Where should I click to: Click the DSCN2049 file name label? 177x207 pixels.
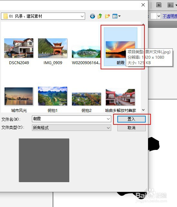coord(19,63)
